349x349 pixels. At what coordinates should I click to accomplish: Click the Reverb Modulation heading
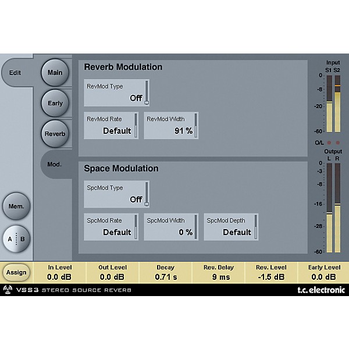(x=123, y=67)
